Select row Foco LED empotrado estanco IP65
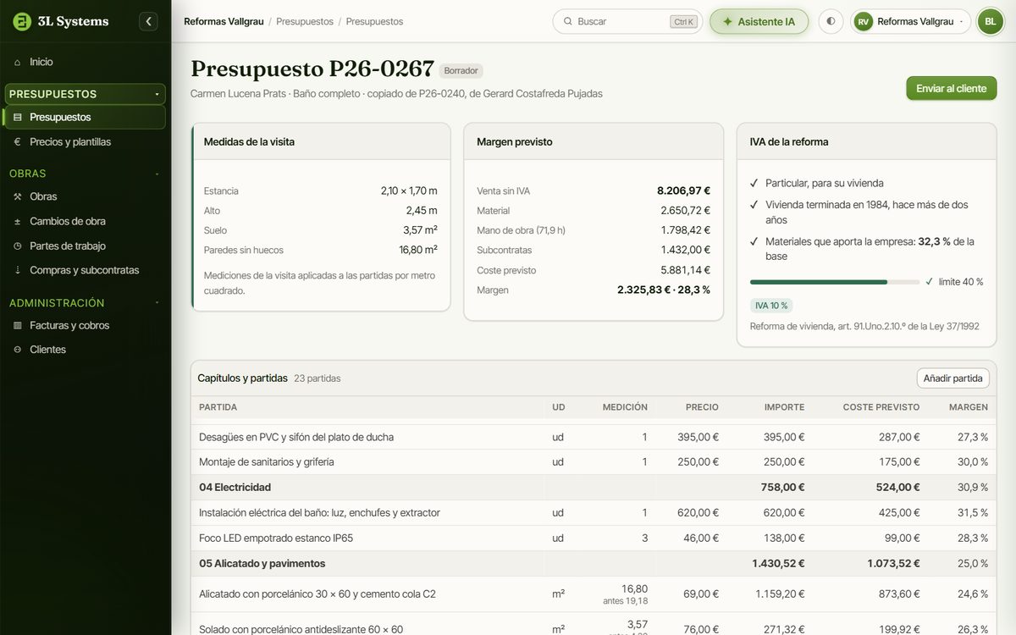The width and height of the screenshot is (1016, 635). pyautogui.click(x=594, y=538)
